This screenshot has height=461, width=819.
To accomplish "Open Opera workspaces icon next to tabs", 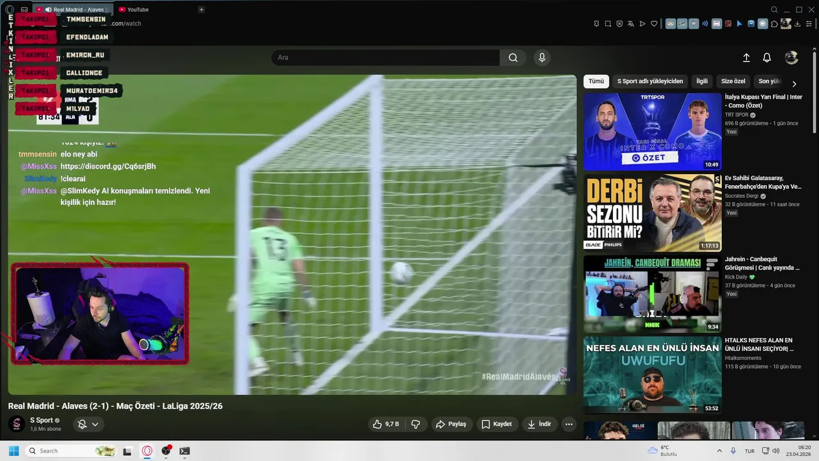I will [24, 10].
